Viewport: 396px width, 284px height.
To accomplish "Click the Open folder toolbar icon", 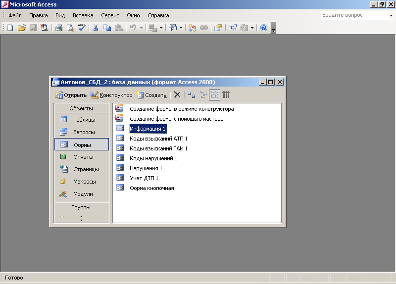I will click(22, 28).
